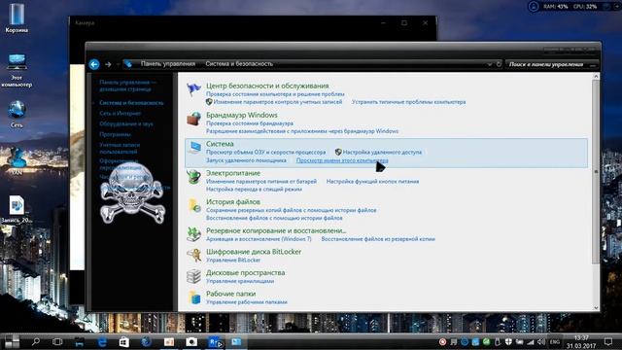The height and width of the screenshot is (350, 622).
Task: Open the Шифрование диска BitLocker key icon
Action: pos(193,255)
